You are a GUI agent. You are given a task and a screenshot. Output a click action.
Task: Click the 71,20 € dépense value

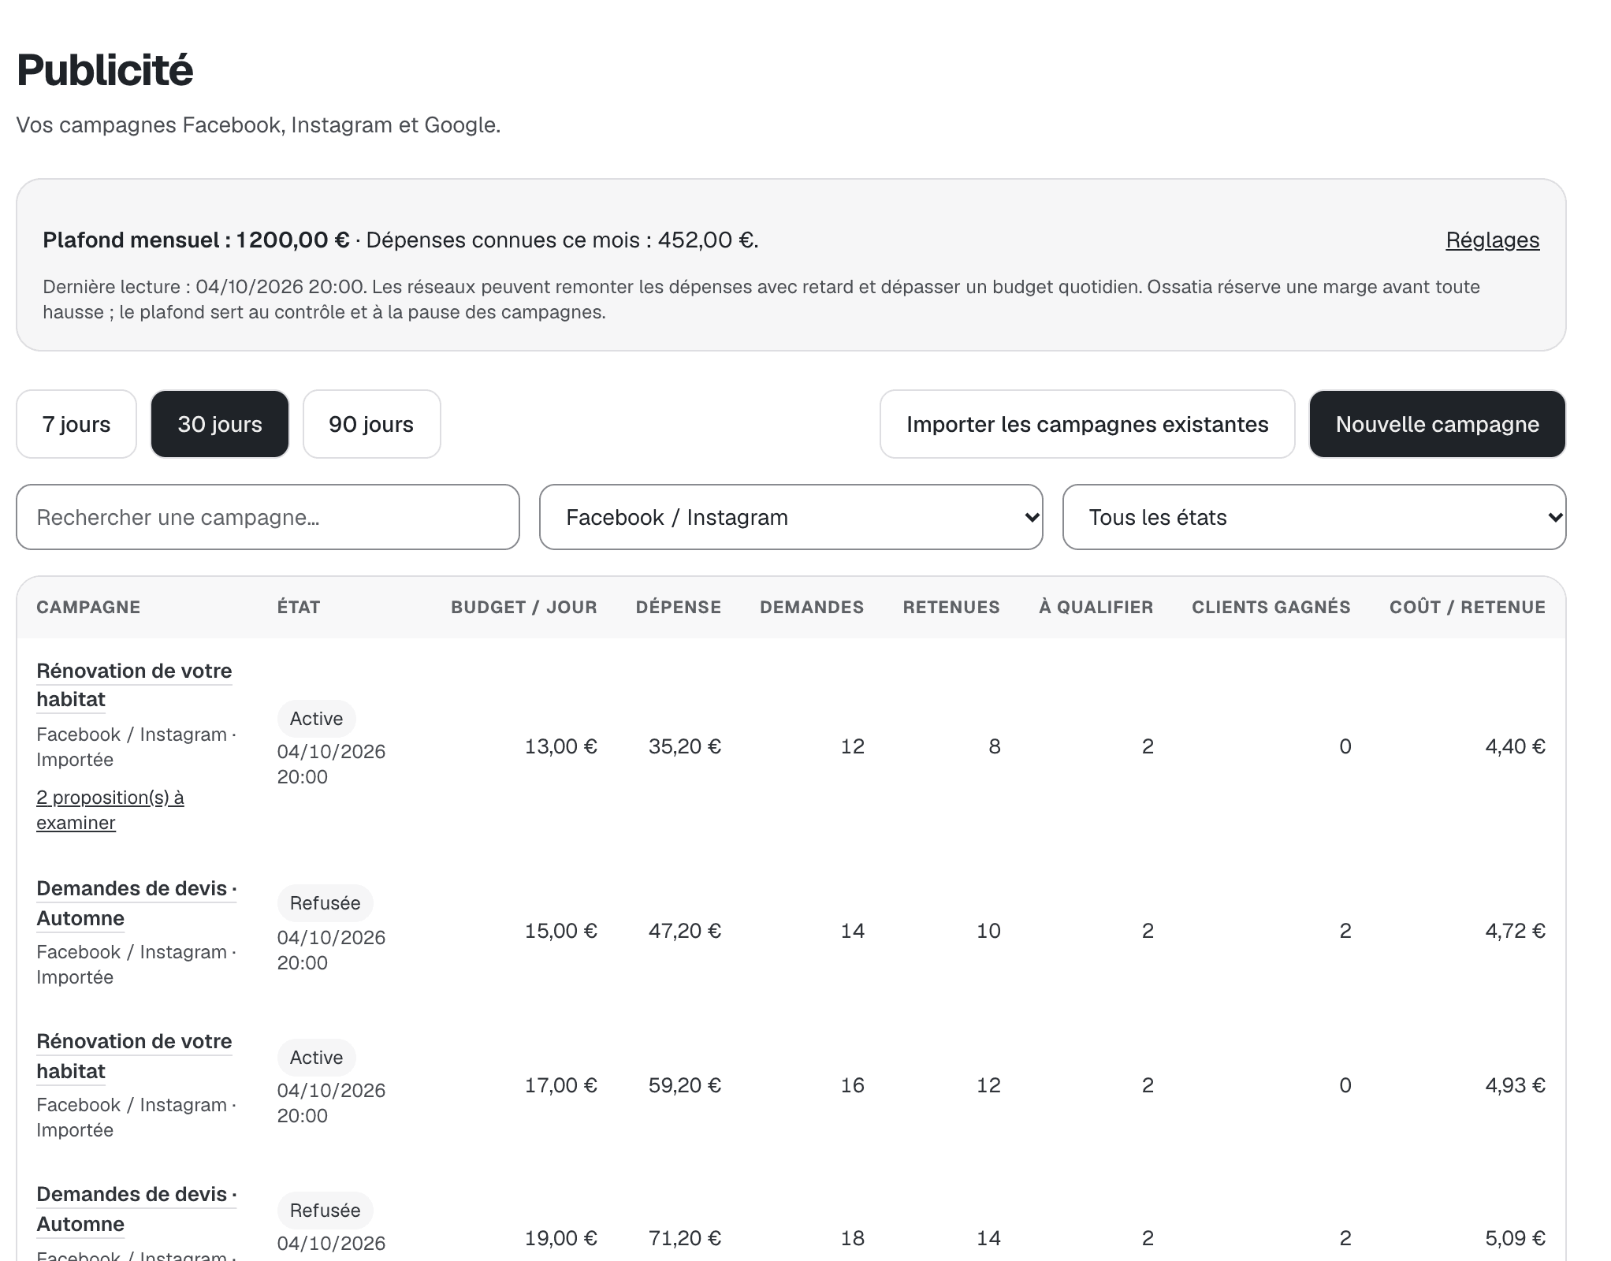[684, 1238]
